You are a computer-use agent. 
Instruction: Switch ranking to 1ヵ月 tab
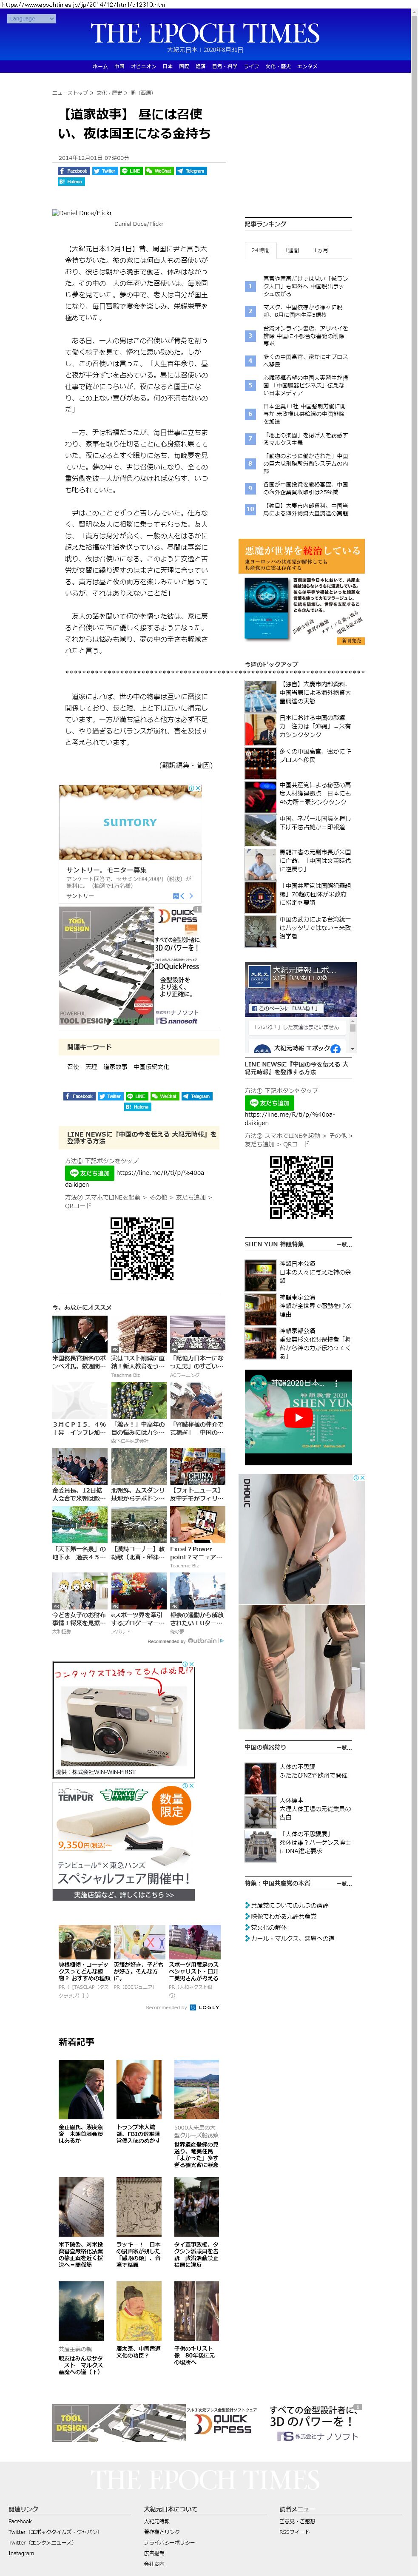point(320,250)
